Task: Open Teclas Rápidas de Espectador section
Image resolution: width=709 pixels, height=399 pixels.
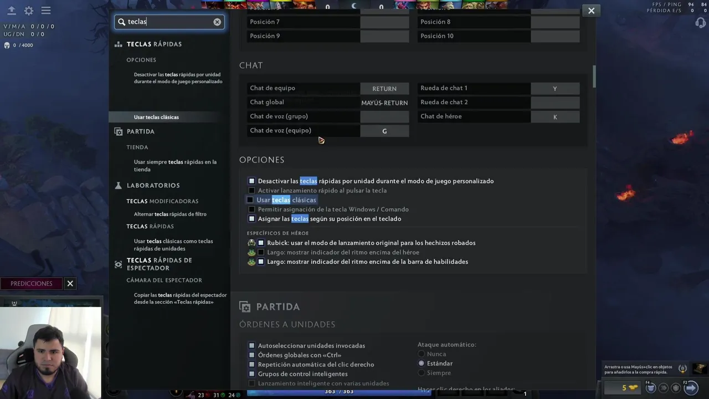Action: tap(160, 264)
